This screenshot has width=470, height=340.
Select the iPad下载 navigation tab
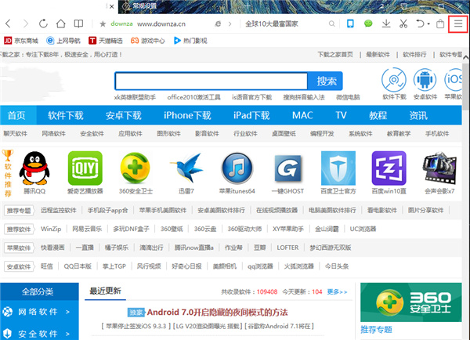coord(251,115)
